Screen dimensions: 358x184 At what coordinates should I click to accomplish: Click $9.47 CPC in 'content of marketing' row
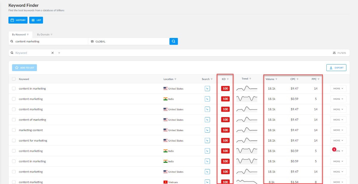click(294, 120)
